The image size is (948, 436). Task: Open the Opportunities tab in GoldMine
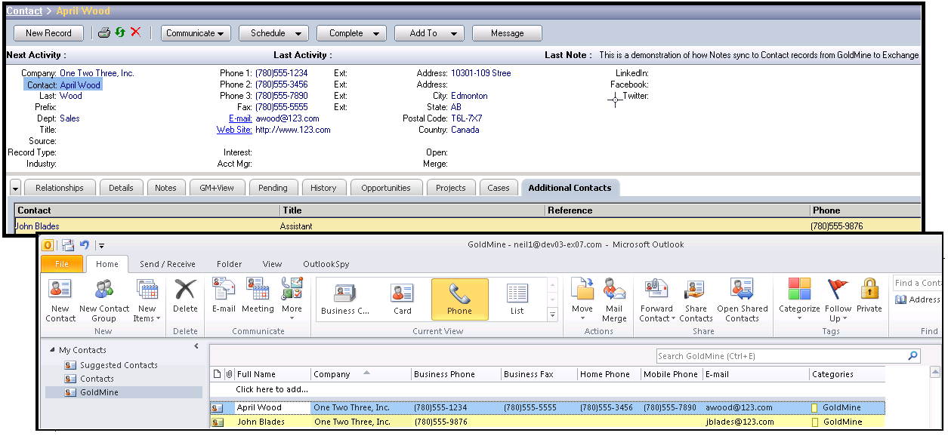tap(386, 188)
